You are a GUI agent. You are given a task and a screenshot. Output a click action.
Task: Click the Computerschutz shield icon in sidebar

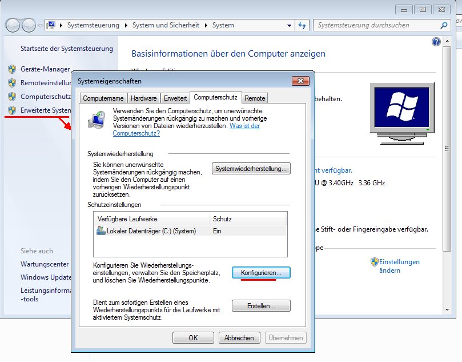(12, 97)
